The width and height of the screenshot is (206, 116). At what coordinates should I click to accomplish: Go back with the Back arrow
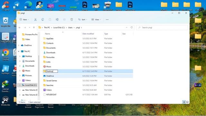coord(20,27)
